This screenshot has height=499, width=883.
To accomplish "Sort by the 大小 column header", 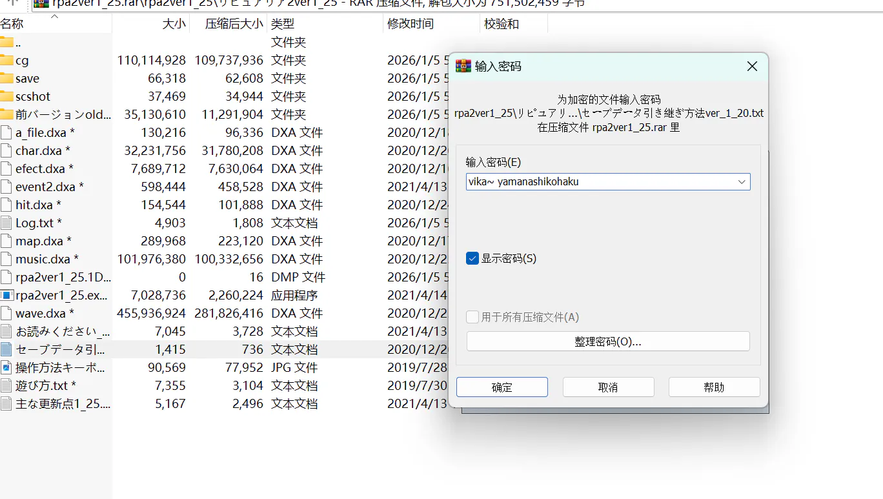I will tap(174, 24).
